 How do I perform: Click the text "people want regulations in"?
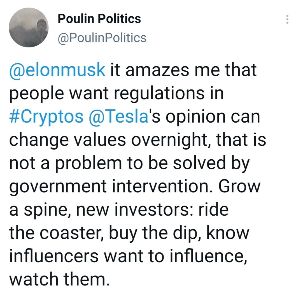(x=116, y=93)
